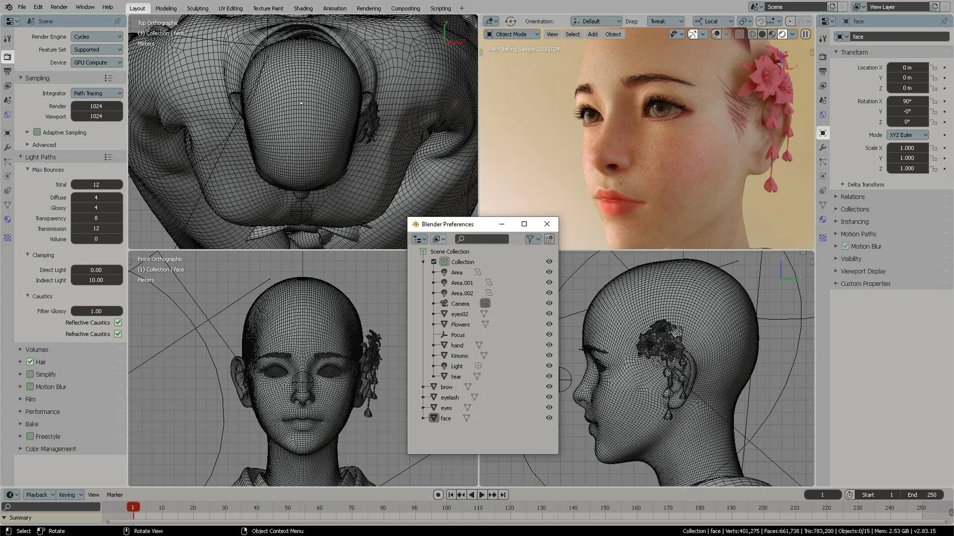Select the Camera object in the outliner
The height and width of the screenshot is (536, 954).
tap(460, 303)
